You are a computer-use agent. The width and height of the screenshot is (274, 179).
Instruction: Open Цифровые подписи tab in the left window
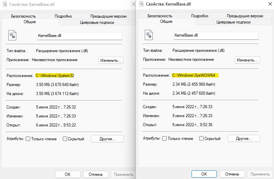coord(97,22)
